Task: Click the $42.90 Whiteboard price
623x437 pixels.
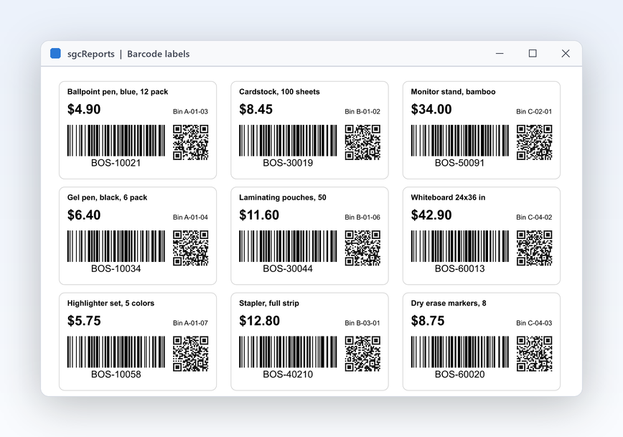Action: pos(431,215)
